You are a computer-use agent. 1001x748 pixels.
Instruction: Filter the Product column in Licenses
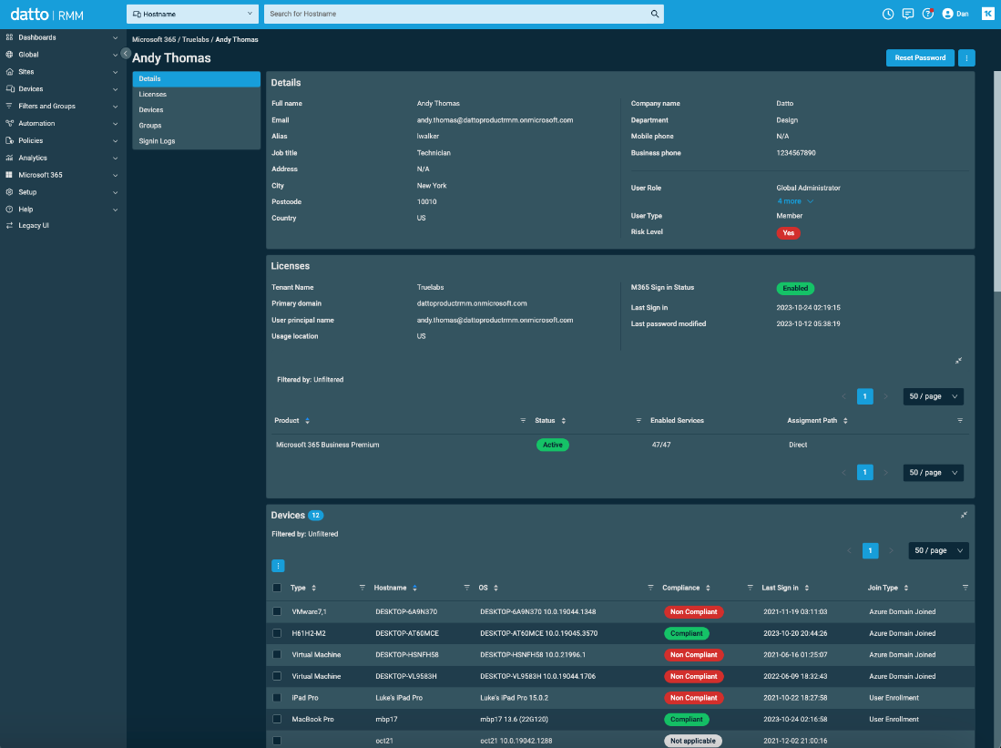523,420
